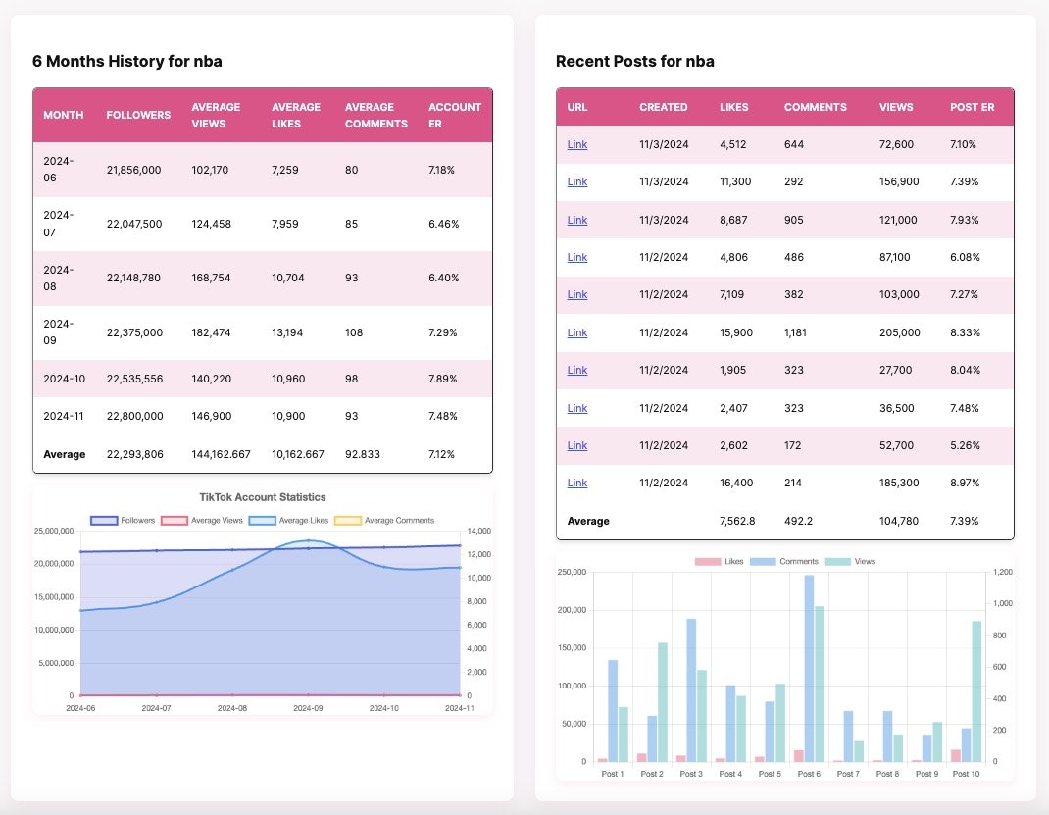The width and height of the screenshot is (1049, 815).
Task: Select the 2024-06 month cell
Action: (x=59, y=170)
